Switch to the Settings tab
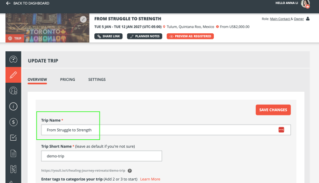This screenshot has height=183, width=319. (97, 80)
